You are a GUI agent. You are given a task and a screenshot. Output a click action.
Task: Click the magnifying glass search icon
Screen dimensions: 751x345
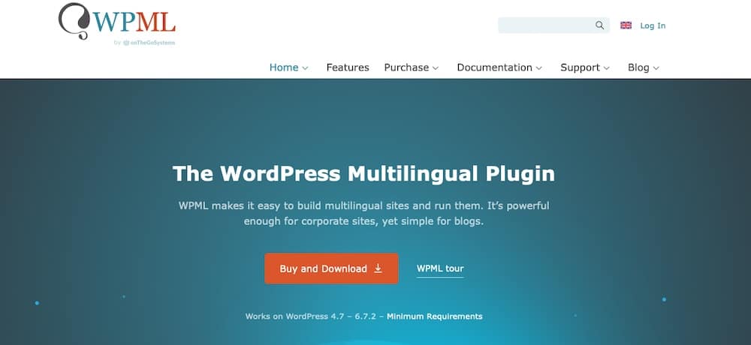click(599, 25)
